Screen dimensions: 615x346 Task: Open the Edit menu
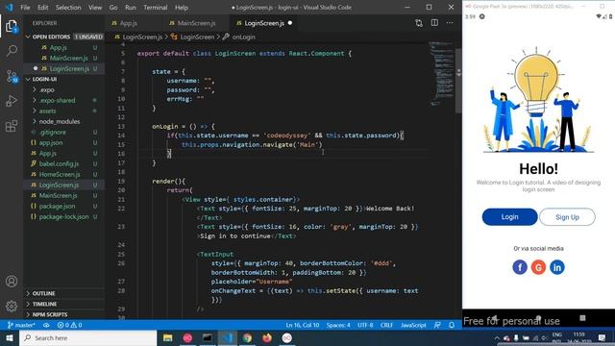click(x=42, y=7)
